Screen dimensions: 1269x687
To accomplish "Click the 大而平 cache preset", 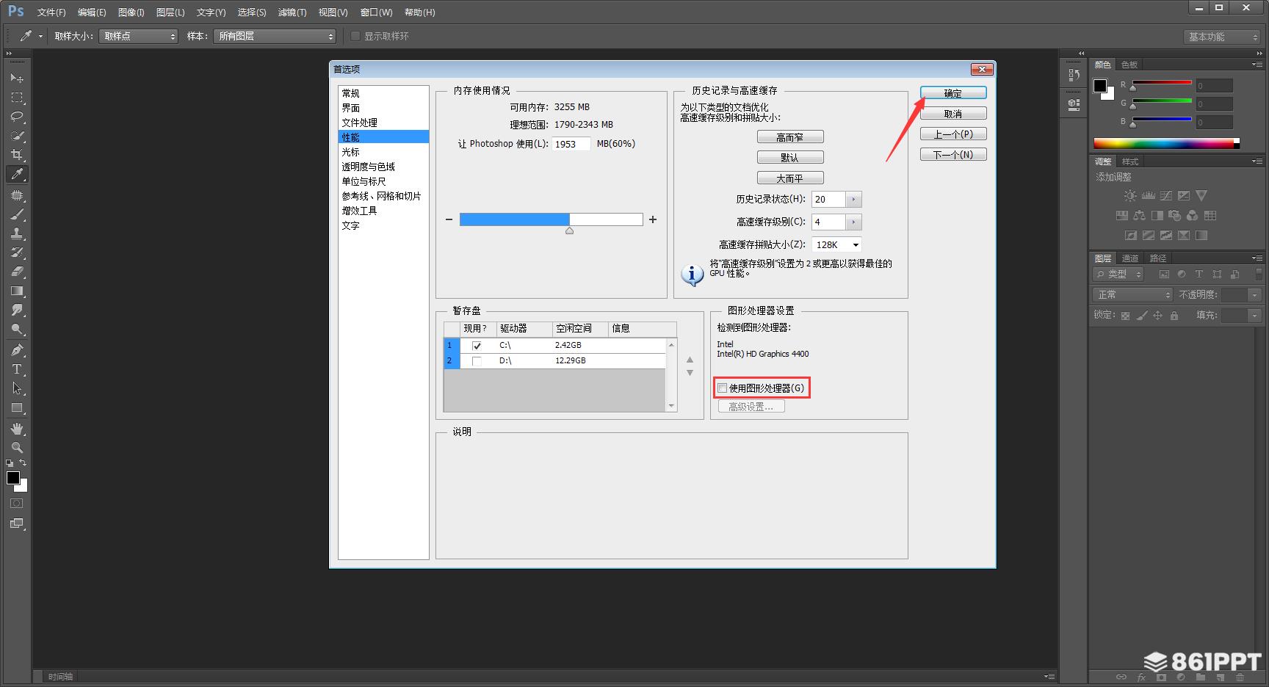I will click(790, 178).
